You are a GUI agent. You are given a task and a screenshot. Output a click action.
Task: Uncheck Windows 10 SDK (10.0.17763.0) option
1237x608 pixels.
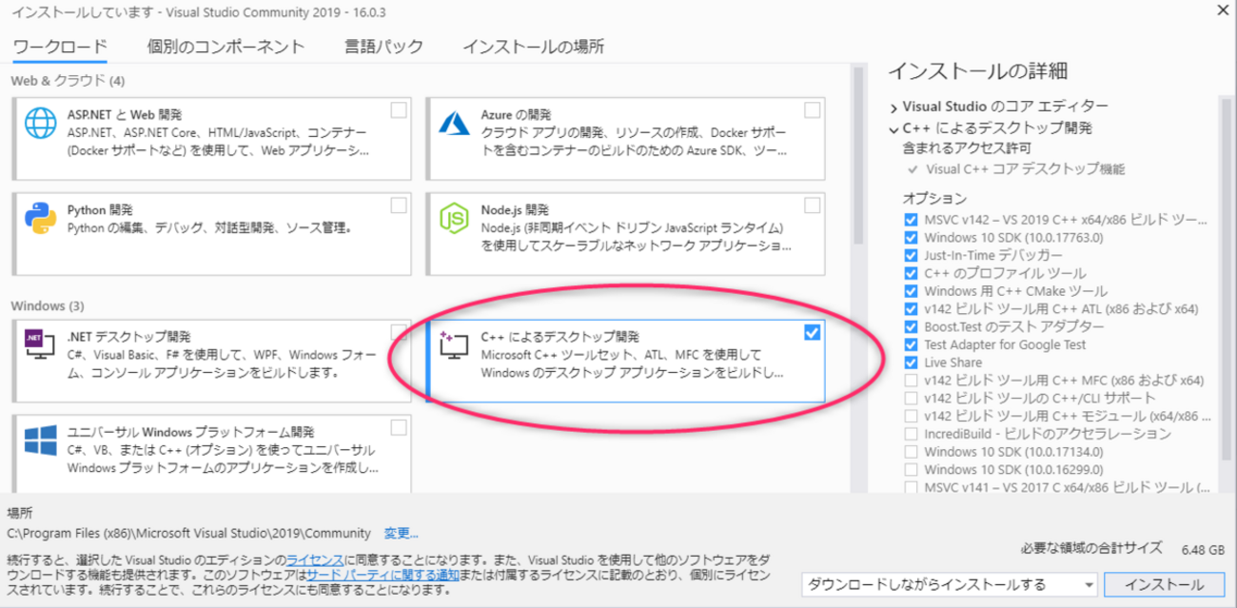click(x=912, y=237)
